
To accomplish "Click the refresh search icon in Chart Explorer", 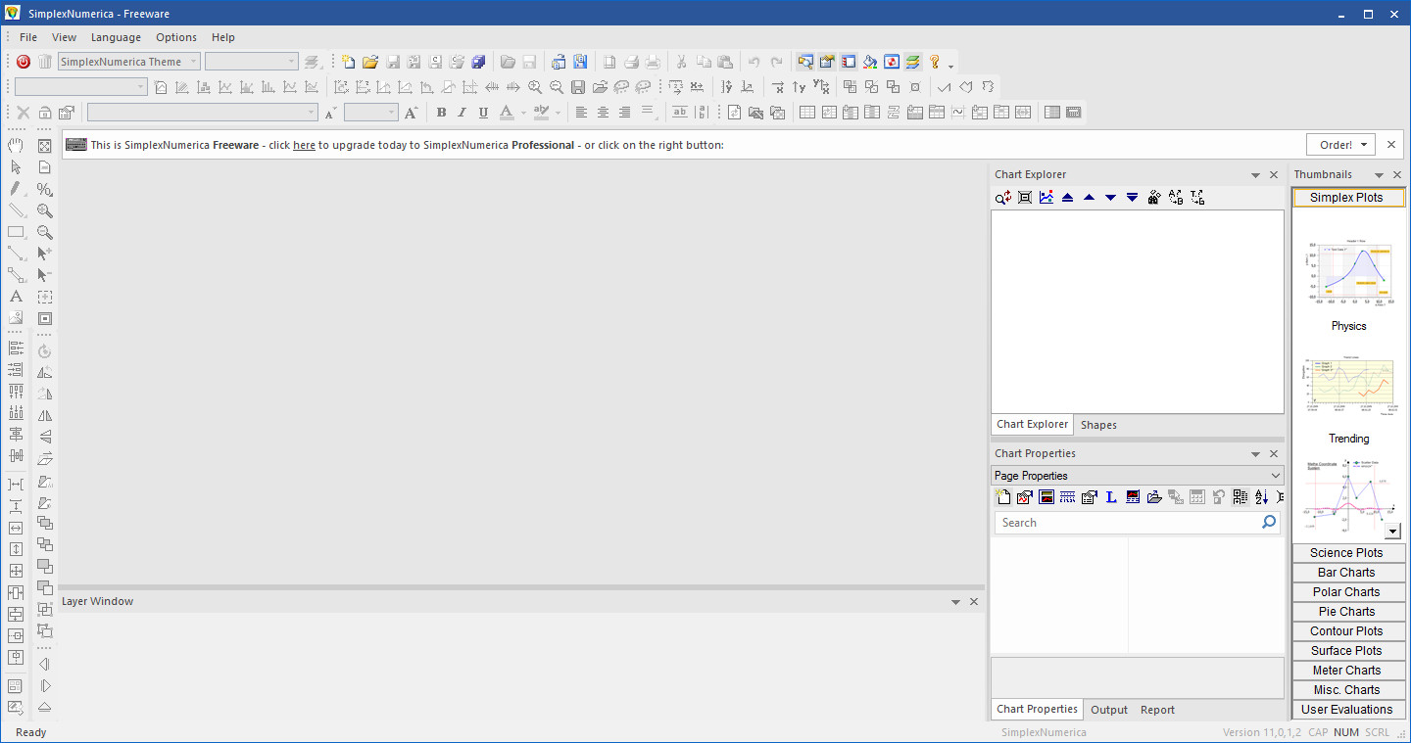I will [1003, 198].
